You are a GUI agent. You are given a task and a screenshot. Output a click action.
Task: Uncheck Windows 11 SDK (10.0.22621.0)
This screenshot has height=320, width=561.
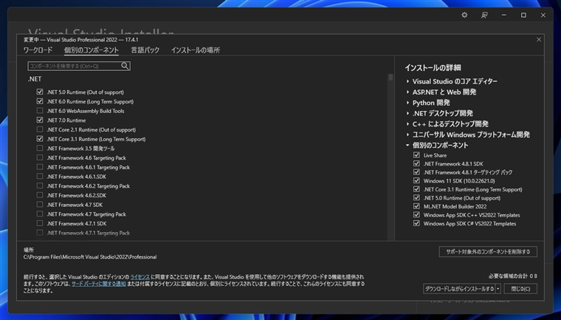tap(416, 180)
